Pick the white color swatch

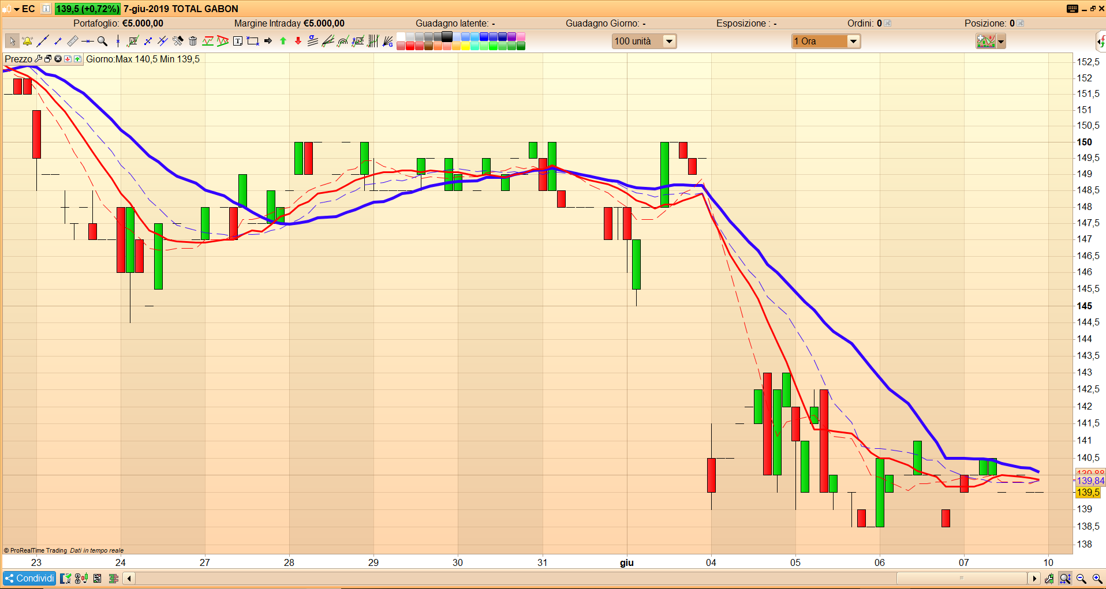(401, 37)
